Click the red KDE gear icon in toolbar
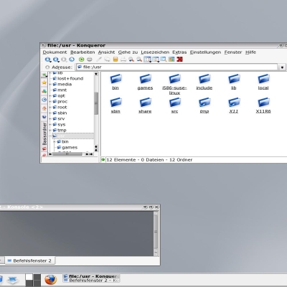The image size is (287, 287). [x=179, y=60]
